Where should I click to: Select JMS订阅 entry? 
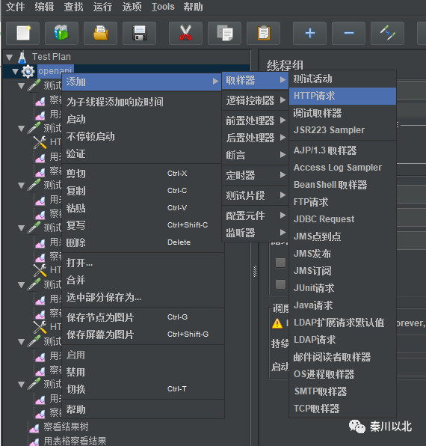coord(342,271)
